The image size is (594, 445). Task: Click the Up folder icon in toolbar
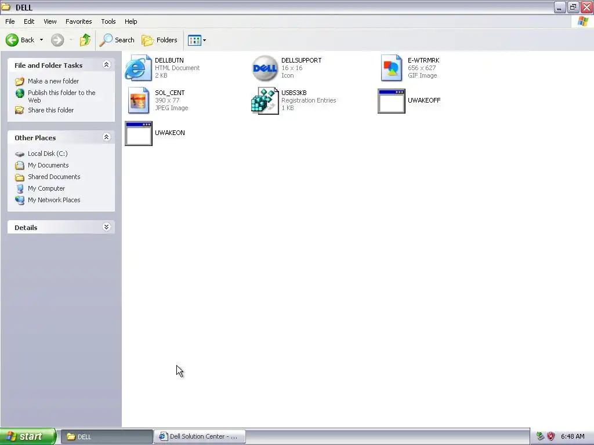[x=85, y=40]
